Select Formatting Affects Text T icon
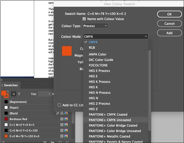Image resolution: width=184 pixels, height=143 pixels. [x=19, y=94]
